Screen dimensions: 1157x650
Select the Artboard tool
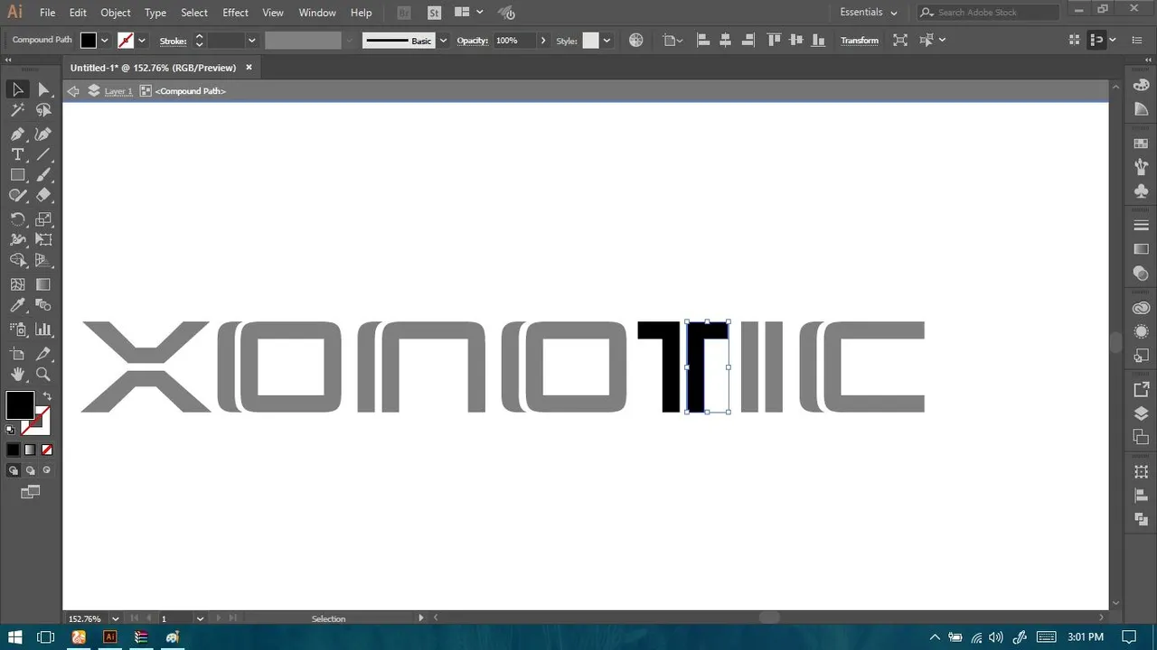[x=17, y=354]
